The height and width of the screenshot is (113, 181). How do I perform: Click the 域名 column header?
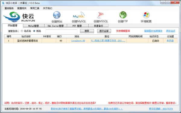78,36
